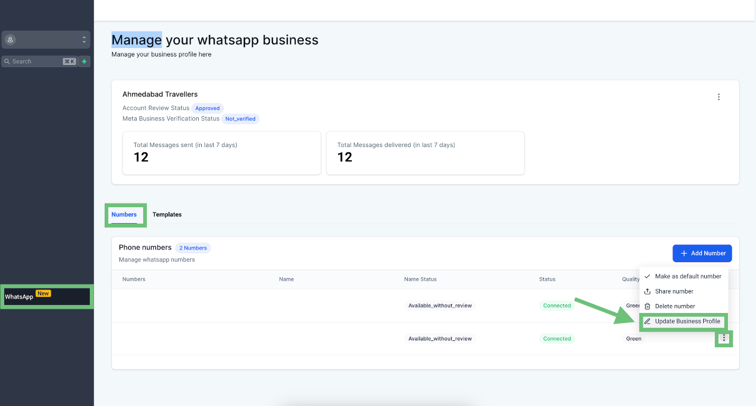
Task: Click Connected status in second number row
Action: tap(557, 339)
